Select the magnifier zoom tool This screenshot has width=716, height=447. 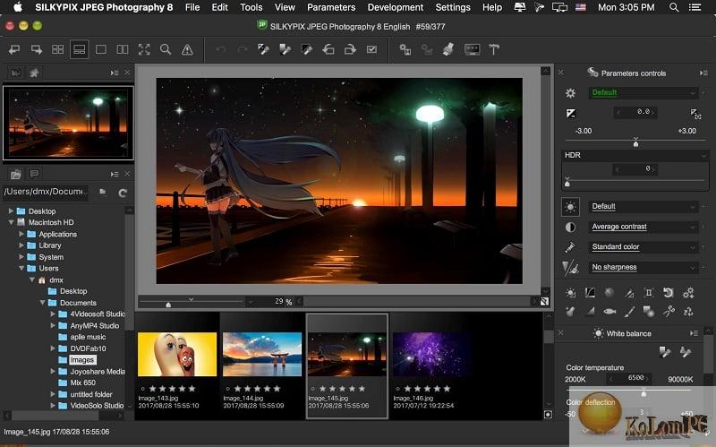click(166, 49)
